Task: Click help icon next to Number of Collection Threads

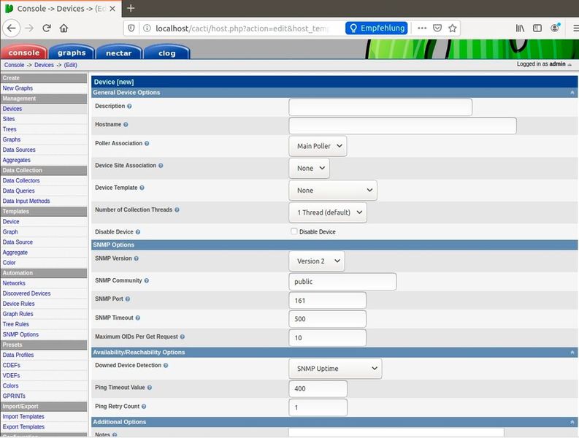Action: (x=177, y=210)
